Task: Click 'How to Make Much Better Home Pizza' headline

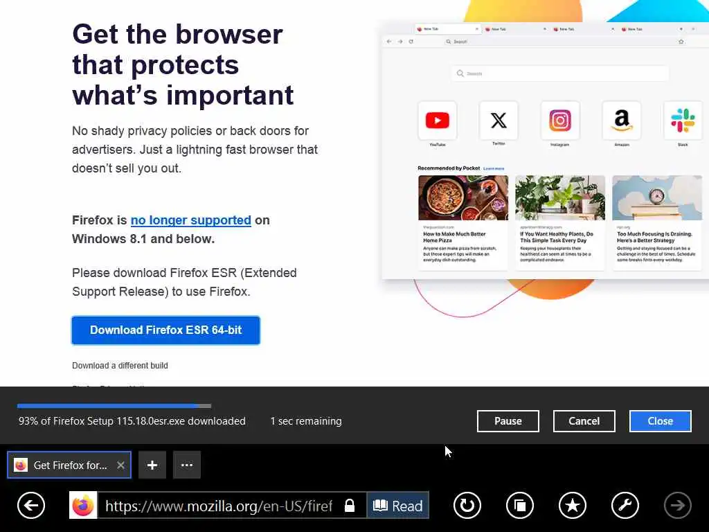Action: click(x=454, y=237)
